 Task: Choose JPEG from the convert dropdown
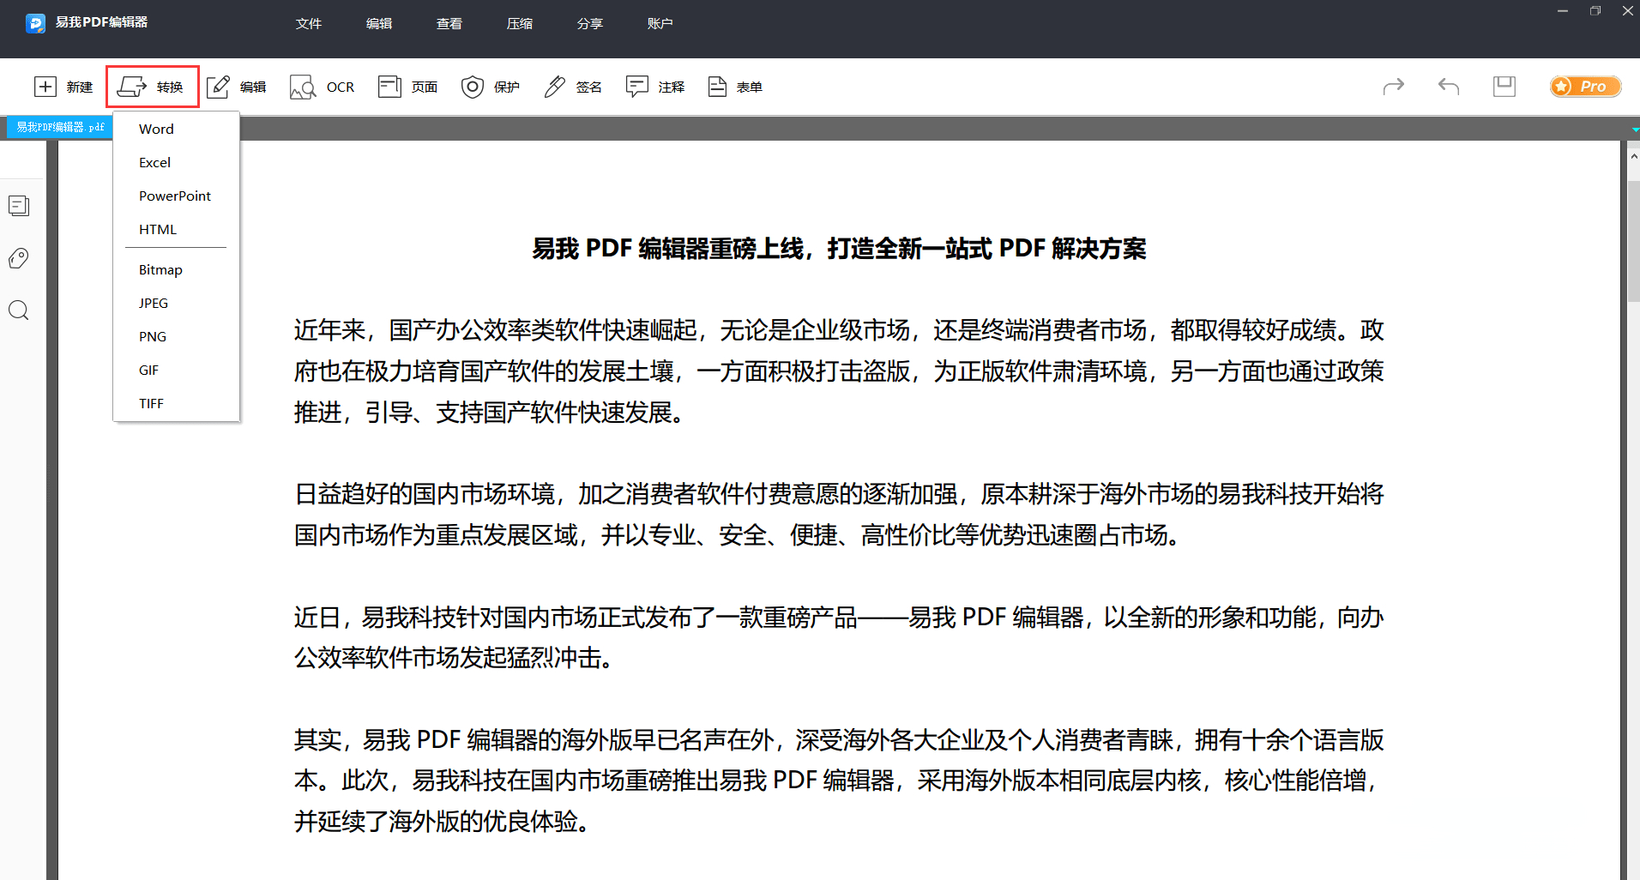pyautogui.click(x=176, y=303)
